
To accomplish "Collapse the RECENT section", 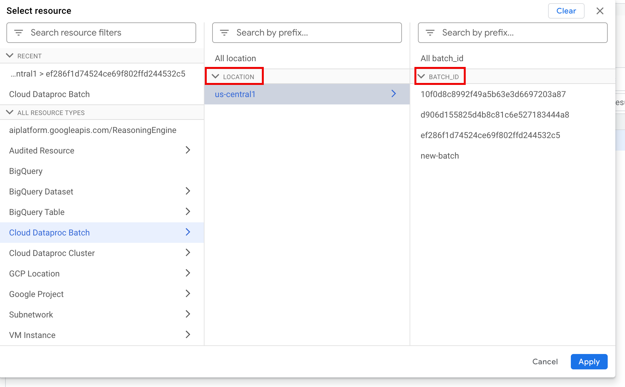I will (x=10, y=56).
